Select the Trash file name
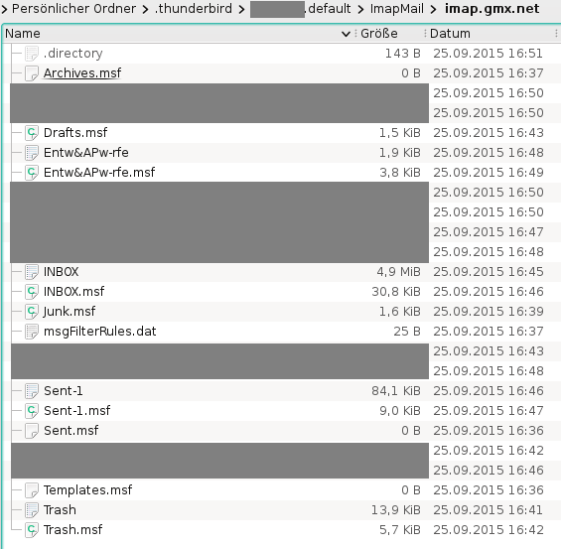This screenshot has height=549, width=561. [x=60, y=510]
